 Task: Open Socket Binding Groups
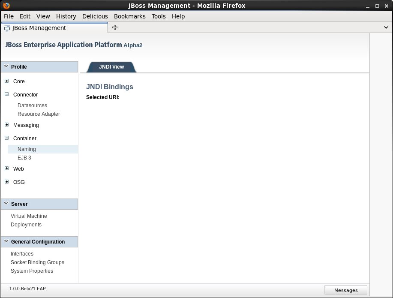[x=37, y=262]
